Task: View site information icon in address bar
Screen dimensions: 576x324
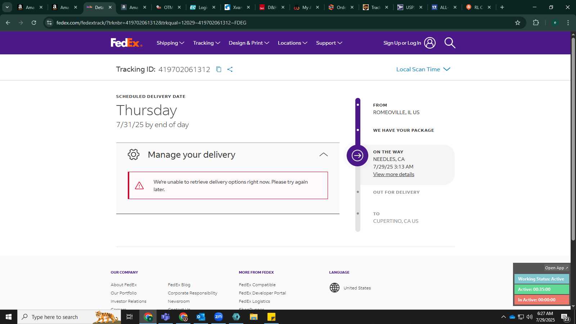Action: (49, 23)
